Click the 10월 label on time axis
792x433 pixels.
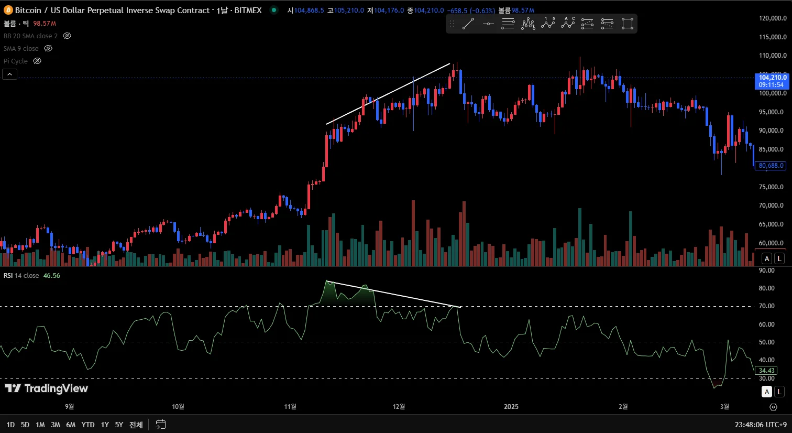(178, 407)
